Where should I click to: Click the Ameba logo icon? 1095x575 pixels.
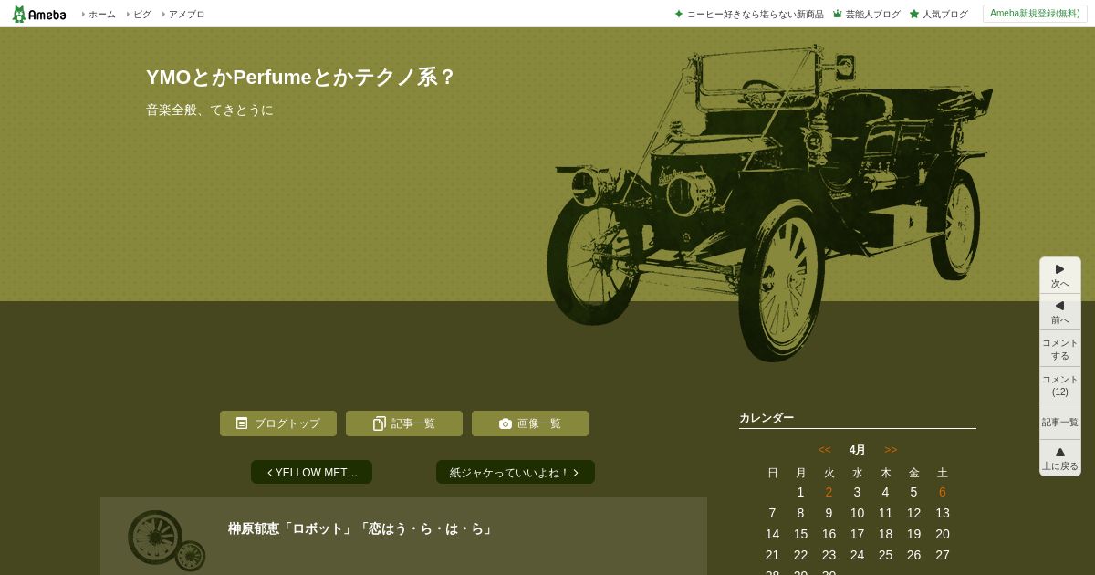pyautogui.click(x=38, y=14)
